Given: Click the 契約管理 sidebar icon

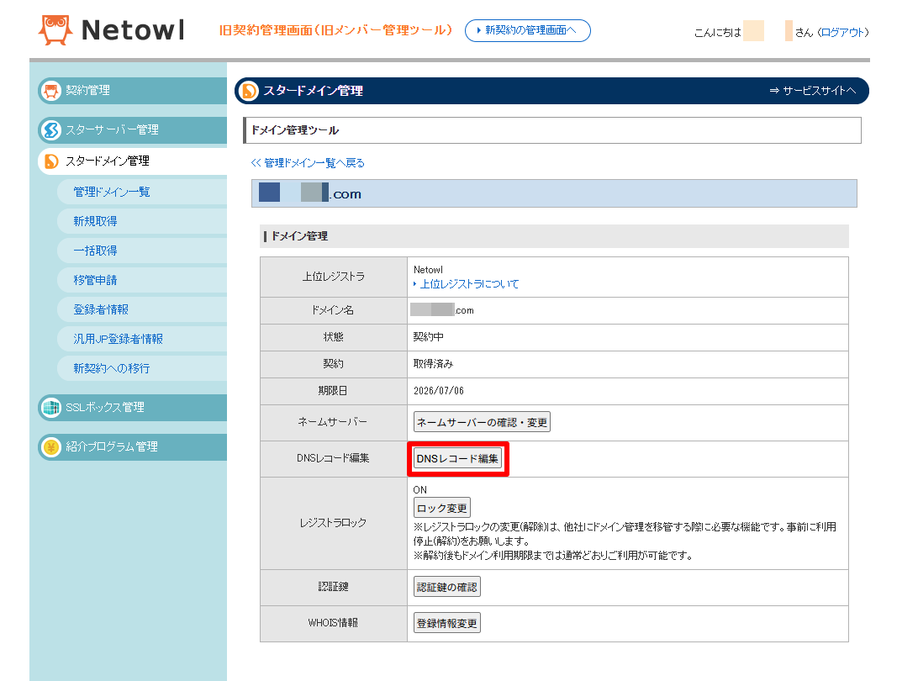Looking at the screenshot, I should [51, 91].
